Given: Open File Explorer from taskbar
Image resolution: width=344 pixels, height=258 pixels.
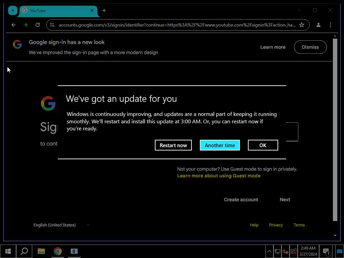Looking at the screenshot, I should click(x=41, y=251).
